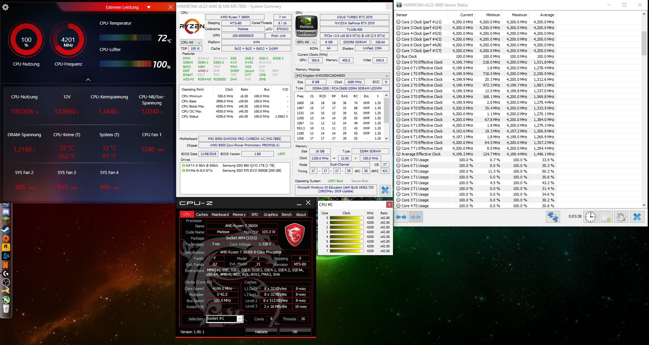
Task: Switch to the CPU tab in CPU-Z
Action: [187, 214]
